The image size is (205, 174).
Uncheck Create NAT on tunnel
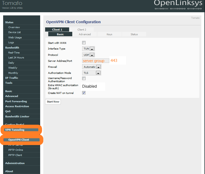(x=84, y=93)
